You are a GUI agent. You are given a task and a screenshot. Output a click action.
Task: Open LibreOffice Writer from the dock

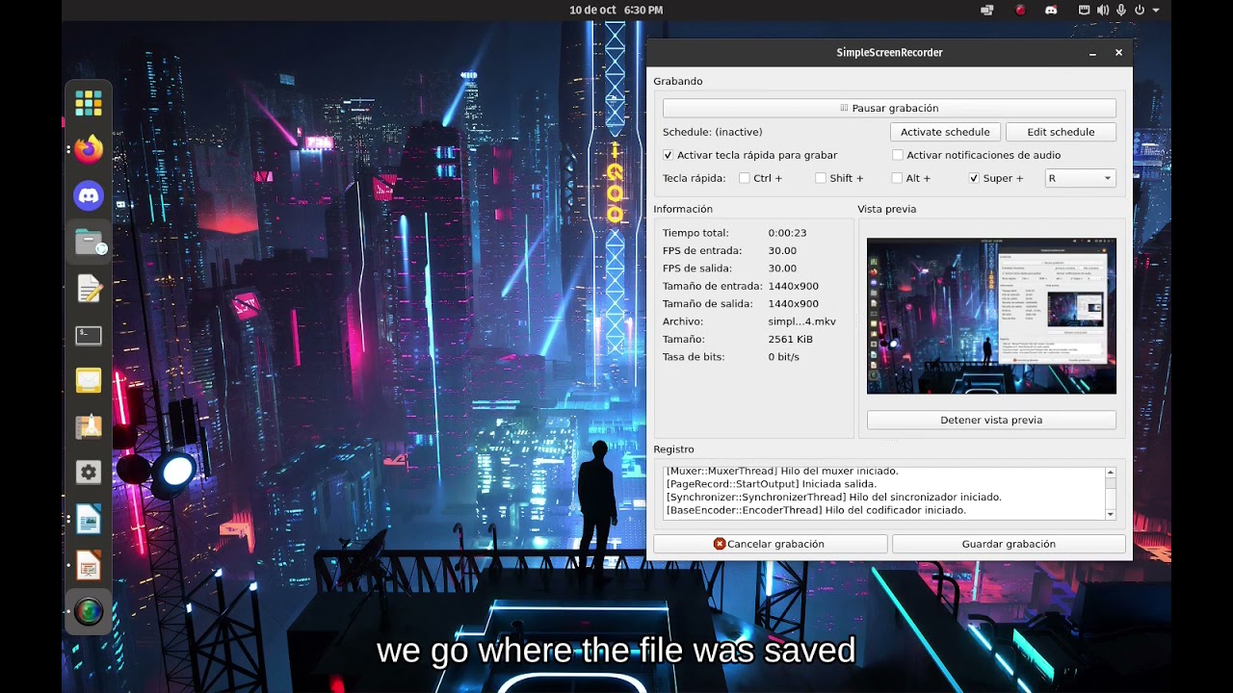(89, 520)
